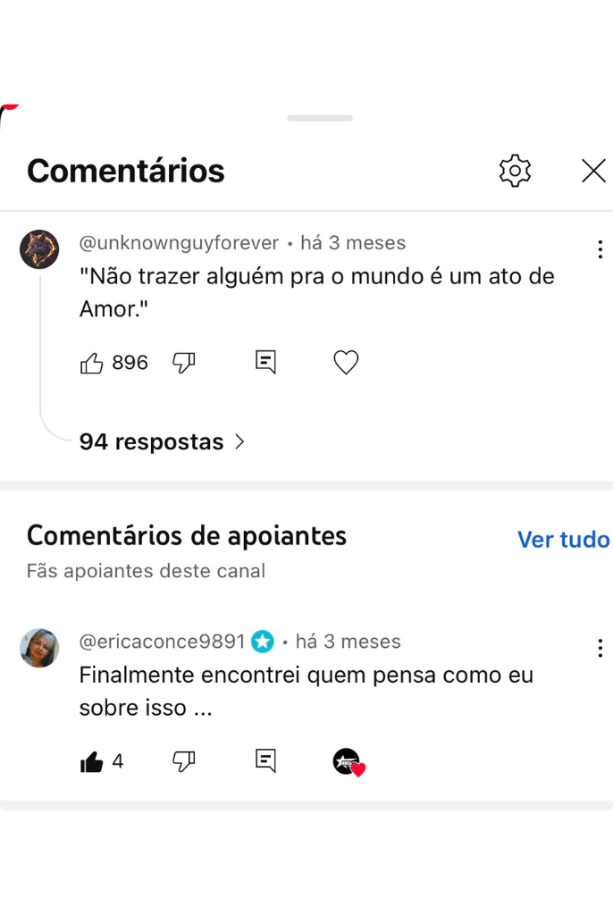Unlike the comment by @ericaconce9891

pos(92,761)
